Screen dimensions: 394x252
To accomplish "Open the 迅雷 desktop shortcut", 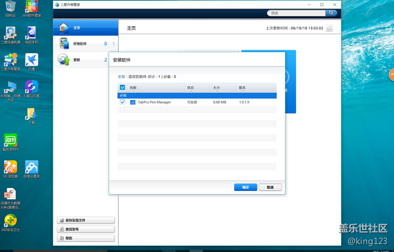I will 32,60.
